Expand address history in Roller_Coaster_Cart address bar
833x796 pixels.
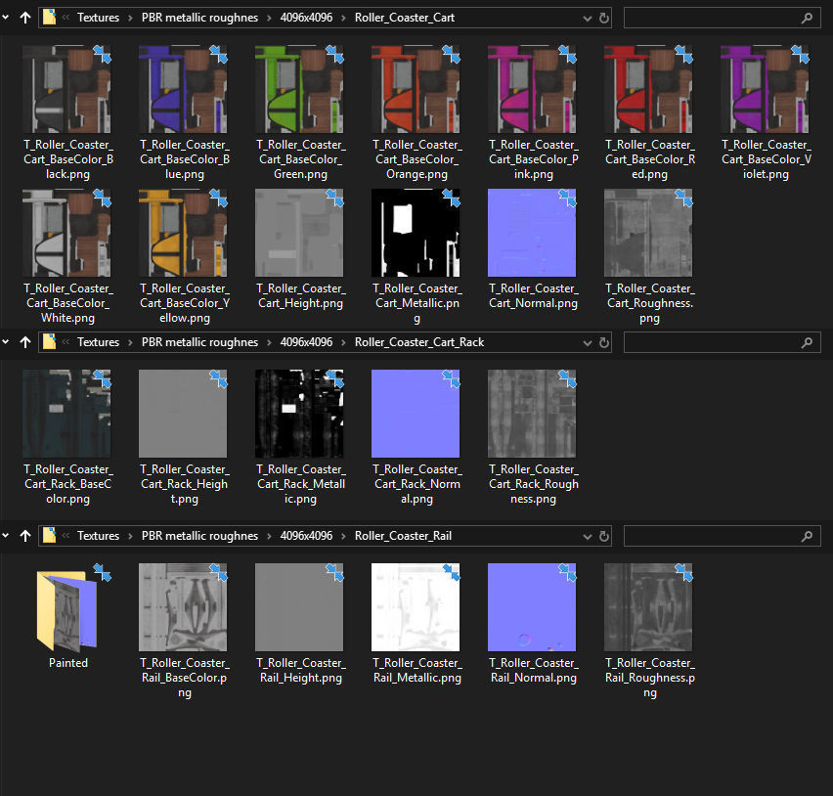click(x=587, y=18)
